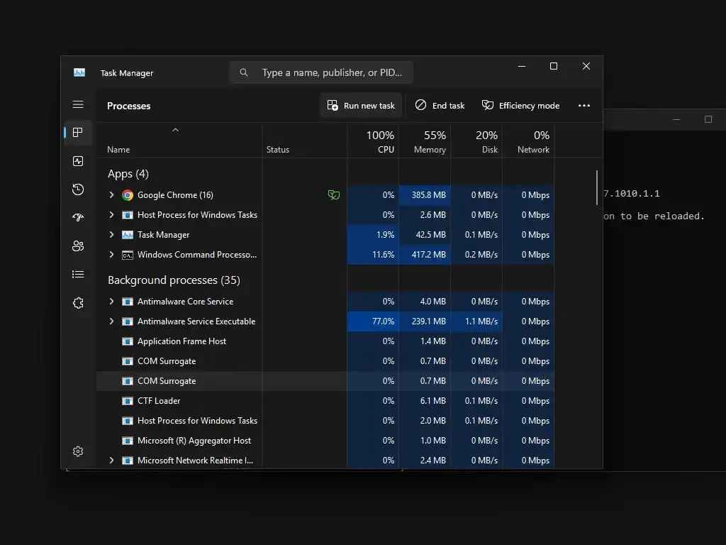This screenshot has width=726, height=545.
Task: Open the hamburger navigation menu
Action: (x=78, y=104)
